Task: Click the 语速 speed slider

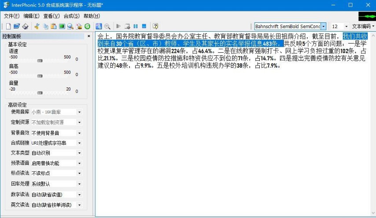Action: point(40,61)
